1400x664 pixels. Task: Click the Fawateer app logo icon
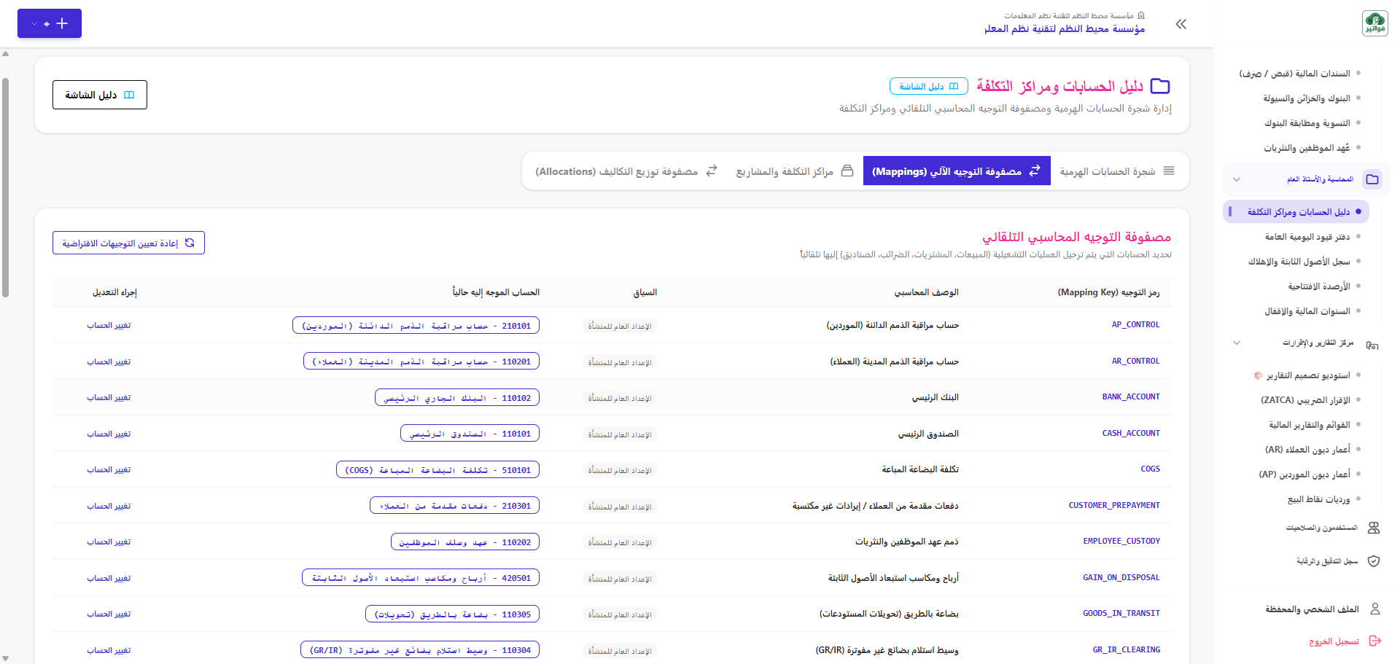[1374, 23]
